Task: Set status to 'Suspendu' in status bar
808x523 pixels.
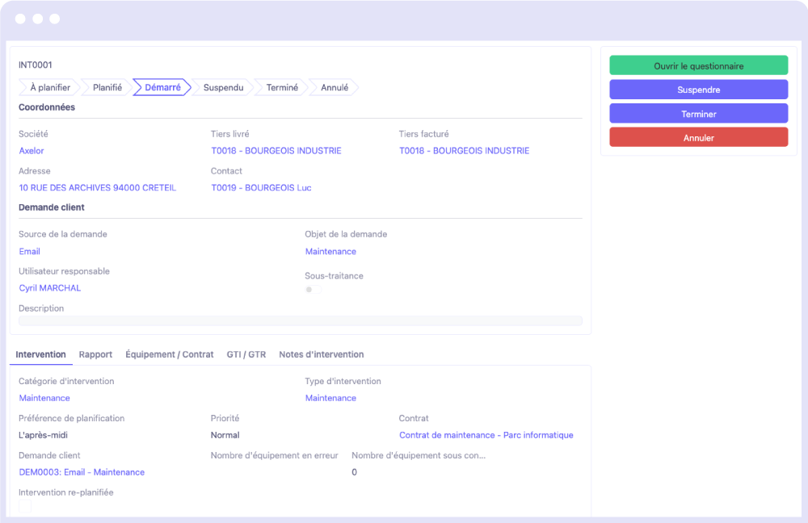Action: (223, 87)
